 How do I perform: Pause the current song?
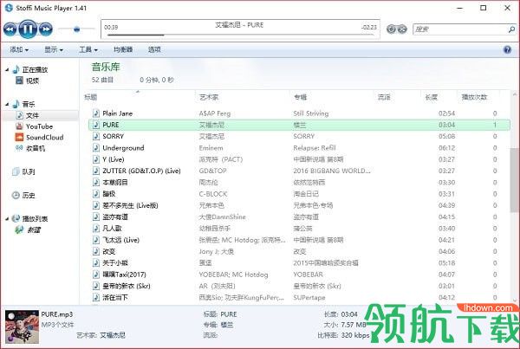28,29
